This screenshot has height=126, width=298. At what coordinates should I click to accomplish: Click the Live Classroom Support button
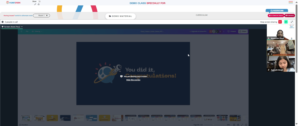tap(276, 15)
